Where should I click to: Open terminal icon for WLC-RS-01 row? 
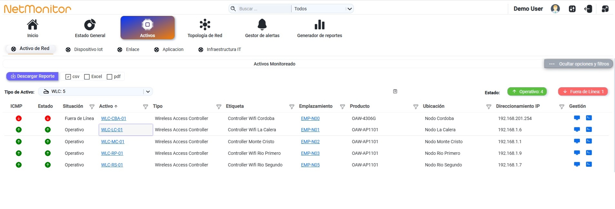point(589,164)
